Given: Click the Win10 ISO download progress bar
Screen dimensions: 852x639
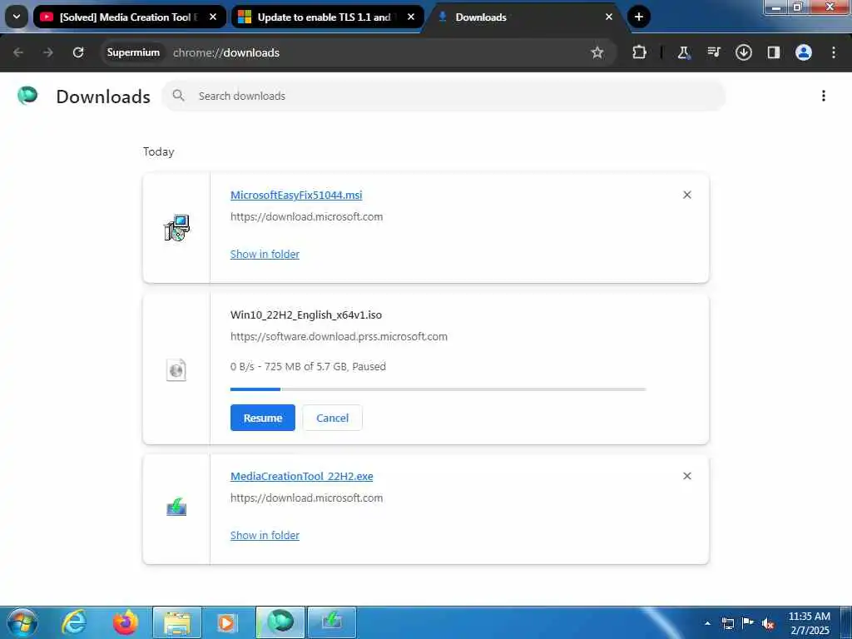Looking at the screenshot, I should (x=438, y=389).
